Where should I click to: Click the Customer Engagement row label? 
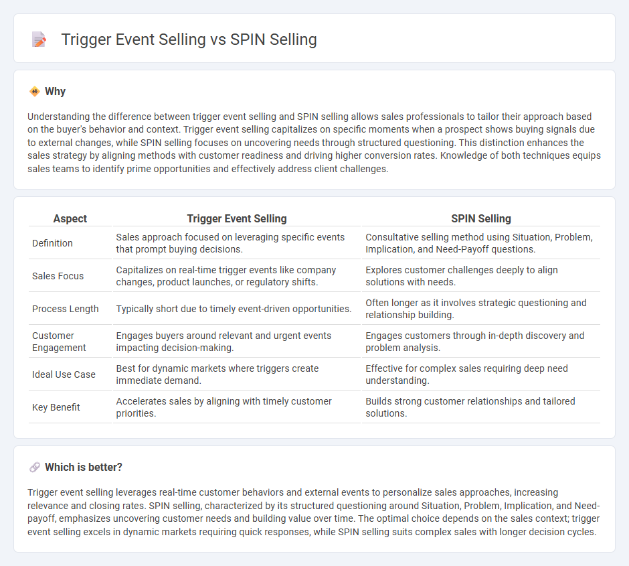59,342
